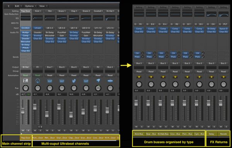Image resolution: width=232 pixels, height=148 pixels.
Task: Open the DrmMch input slot on Trap Door
Action: pyautogui.click(x=26, y=28)
